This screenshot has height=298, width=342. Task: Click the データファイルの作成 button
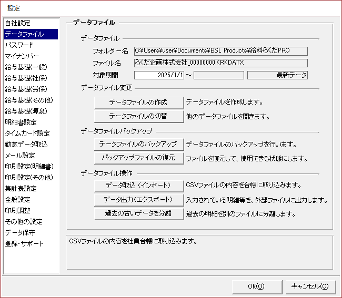(138, 102)
